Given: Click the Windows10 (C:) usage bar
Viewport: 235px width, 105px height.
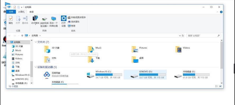Looking at the screenshot, I should 109,75.
